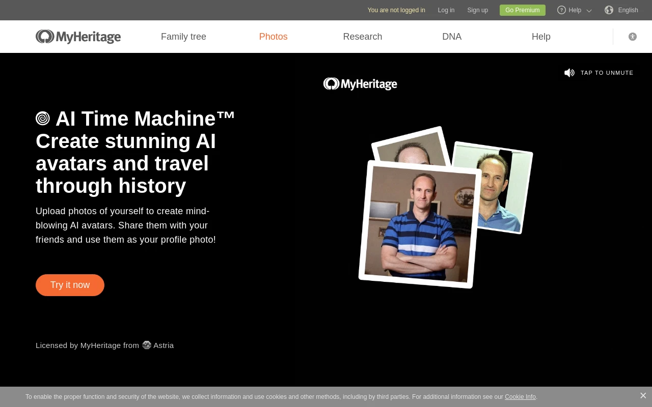Viewport: 652px width, 407px height.
Task: Open the DNA section
Action: pos(452,37)
